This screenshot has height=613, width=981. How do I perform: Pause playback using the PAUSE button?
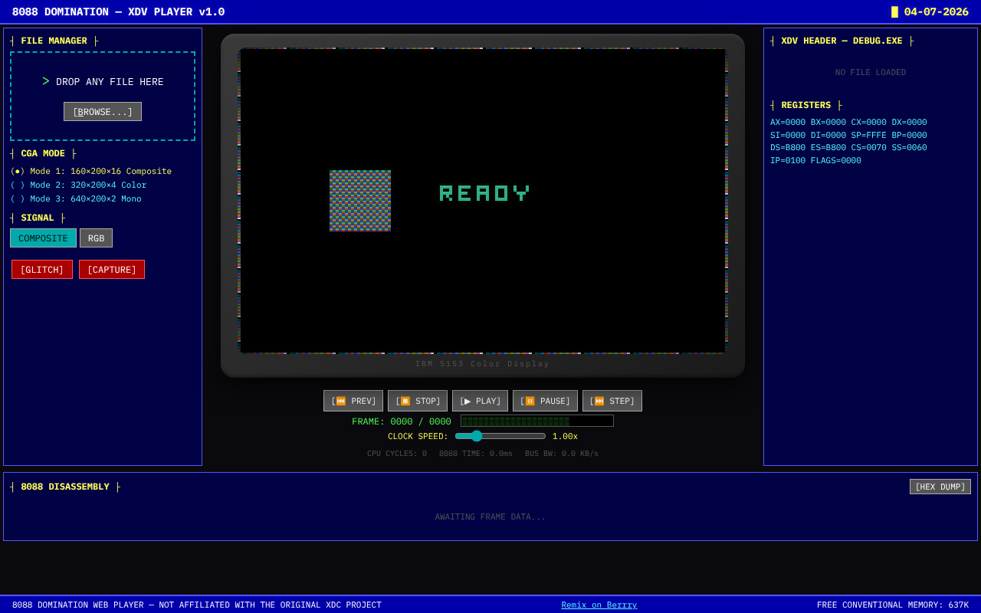pos(545,401)
